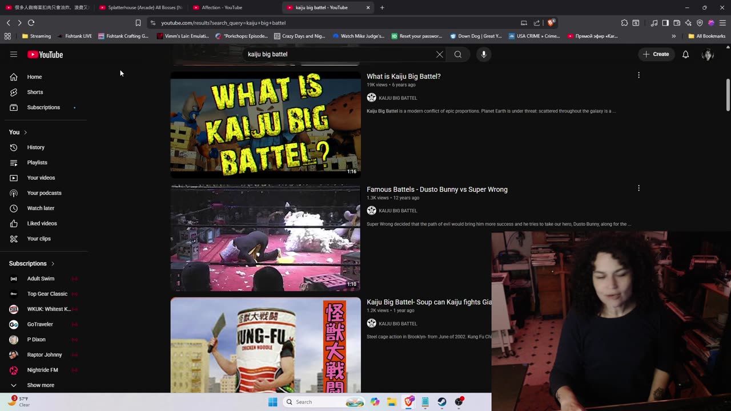
Task: Open Brave playlist music note icon
Action: click(654, 23)
